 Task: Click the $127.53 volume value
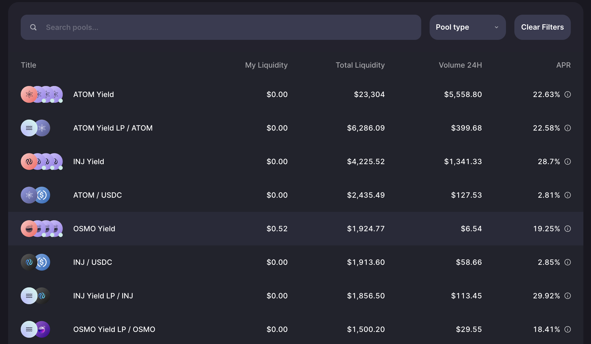coord(467,195)
